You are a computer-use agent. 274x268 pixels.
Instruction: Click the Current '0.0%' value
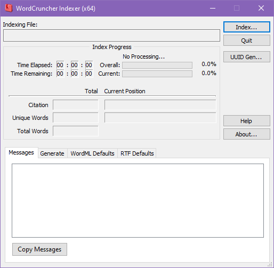coord(209,73)
